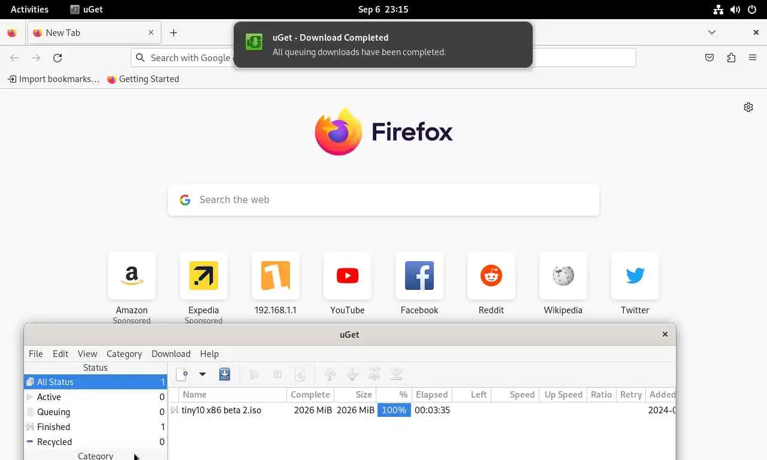Select the Queuing status row
Screen dimensions: 767x460
95,412
